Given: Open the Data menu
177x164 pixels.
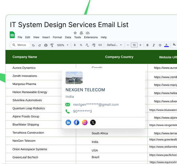Looking at the screenshot, I should pos(68,37).
